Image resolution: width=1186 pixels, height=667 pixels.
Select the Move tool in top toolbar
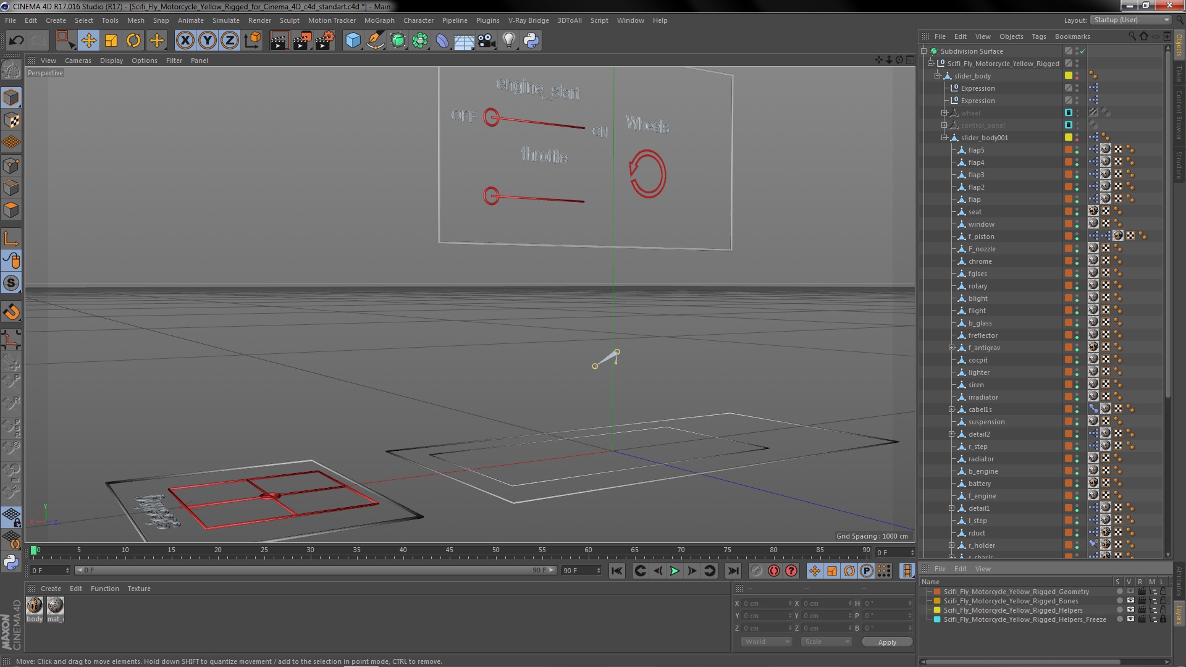pos(88,41)
